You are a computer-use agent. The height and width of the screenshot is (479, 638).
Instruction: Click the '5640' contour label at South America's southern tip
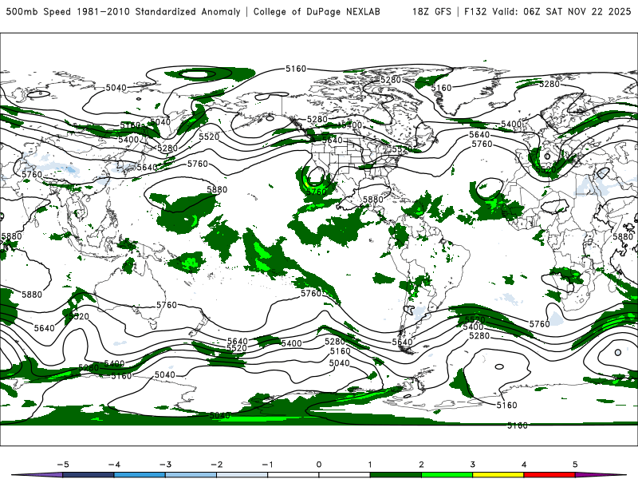click(x=402, y=342)
